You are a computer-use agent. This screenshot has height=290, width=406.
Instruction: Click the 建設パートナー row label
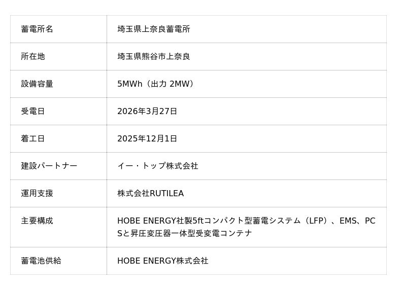click(49, 166)
